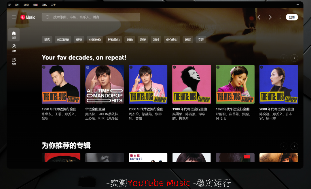Select the 焕活能量 mood chip
The width and height of the screenshot is (311, 189).
[x=63, y=40]
